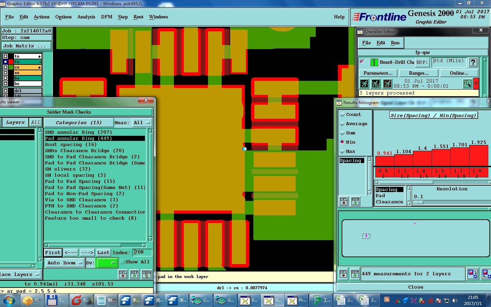
Task: Open the Meas All dropdown
Action: [x=142, y=122]
